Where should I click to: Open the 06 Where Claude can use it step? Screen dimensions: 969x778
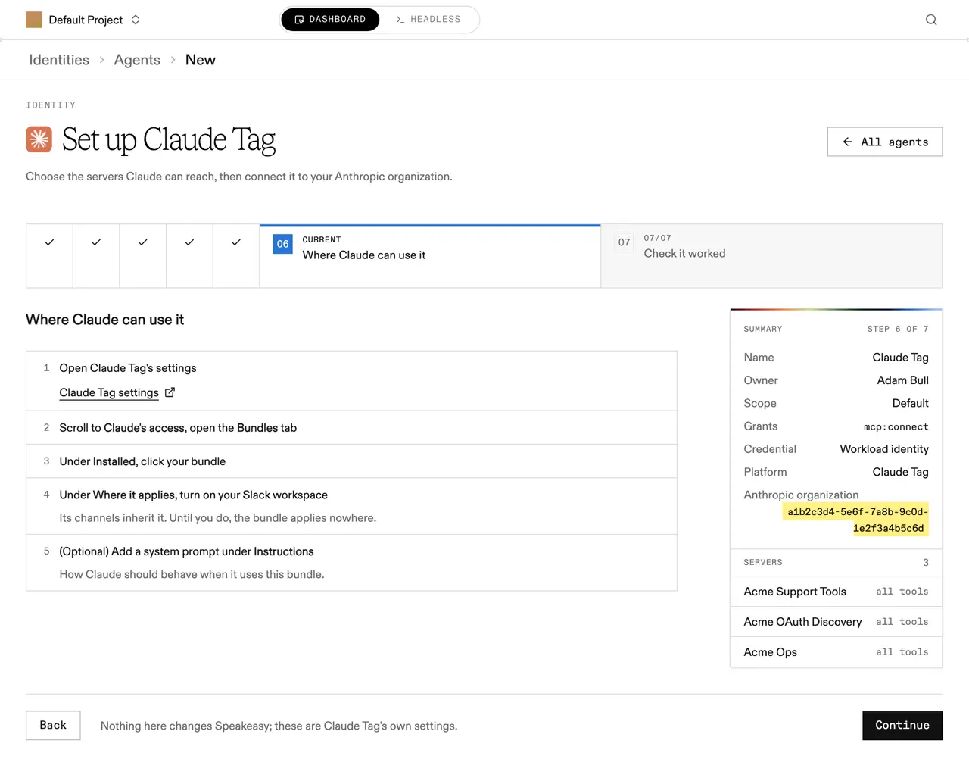(x=430, y=256)
